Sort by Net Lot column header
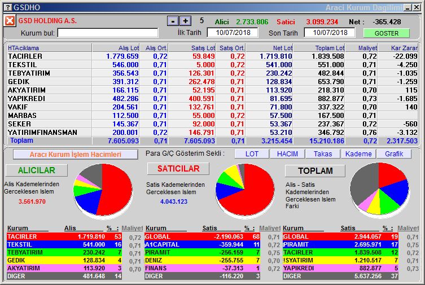Viewport: 425px width, 285px height. point(269,48)
